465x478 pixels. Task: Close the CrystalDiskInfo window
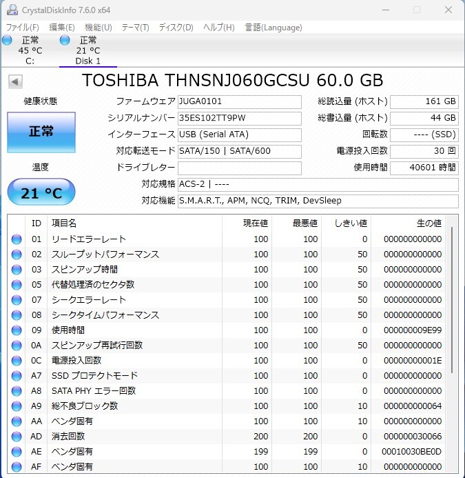[x=448, y=10]
